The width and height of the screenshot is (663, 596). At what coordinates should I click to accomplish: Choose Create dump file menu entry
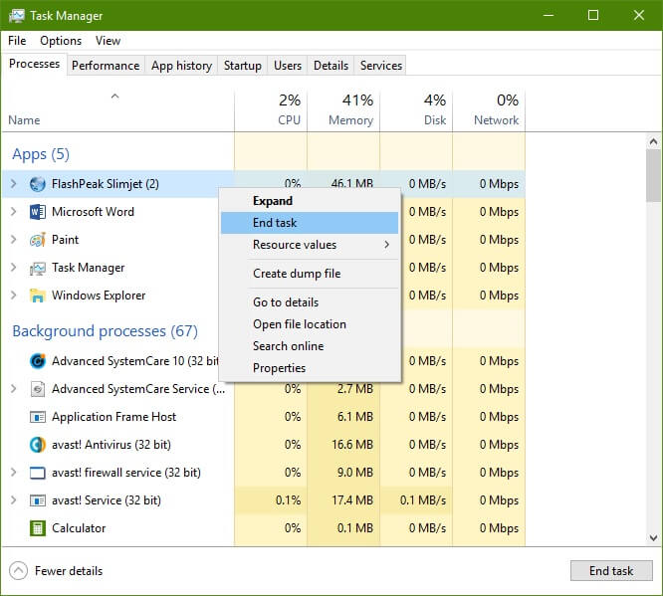(310, 274)
